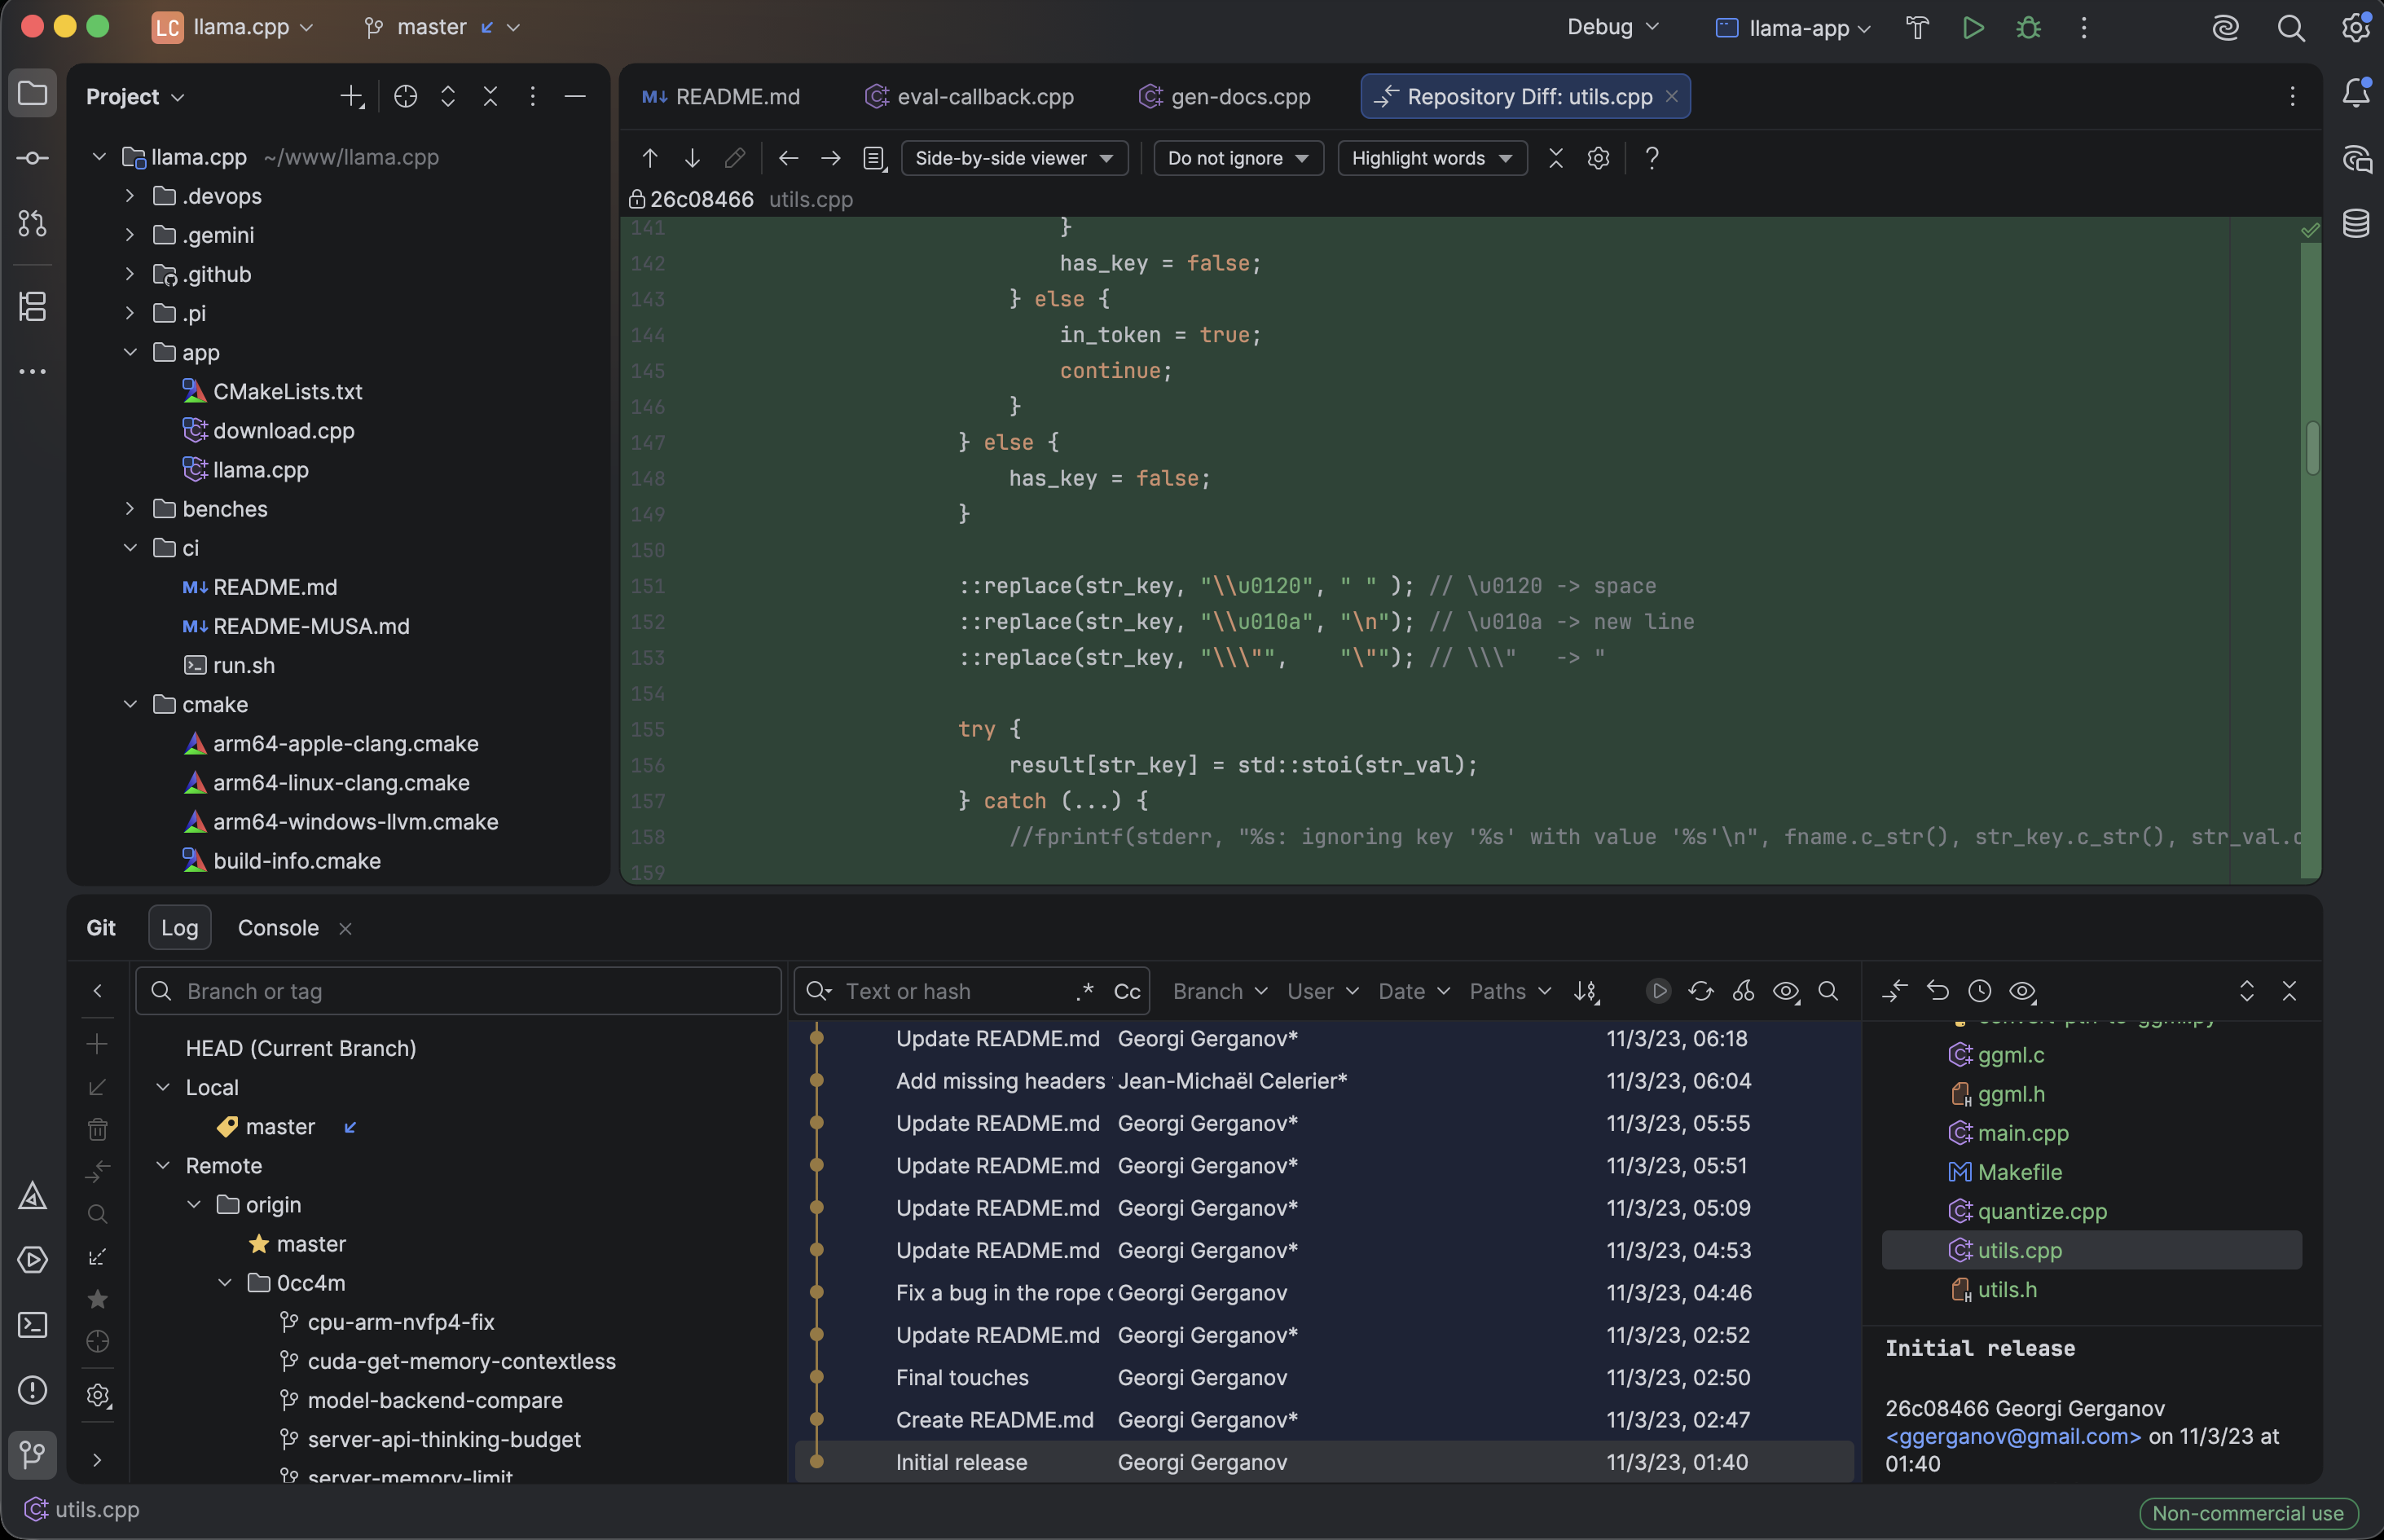Open the Debug build configuration dropdown
Screen dimensions: 2384x1540
tap(1612, 27)
